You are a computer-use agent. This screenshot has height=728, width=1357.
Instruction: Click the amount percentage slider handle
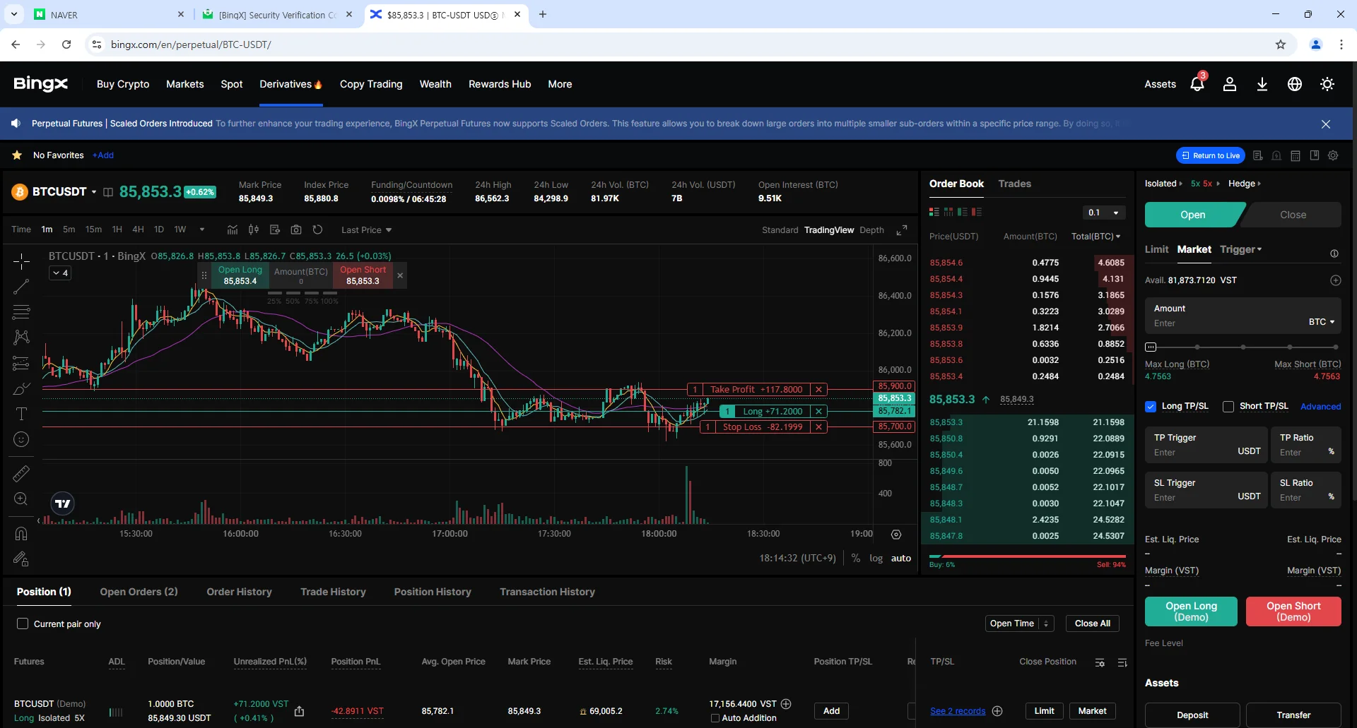(1151, 347)
